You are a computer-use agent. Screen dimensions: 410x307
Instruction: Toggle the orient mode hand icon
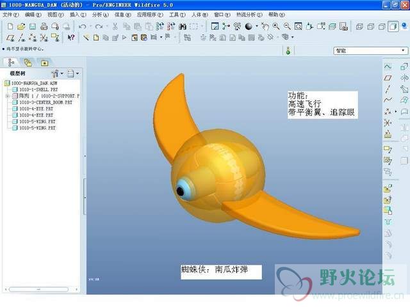point(265,26)
